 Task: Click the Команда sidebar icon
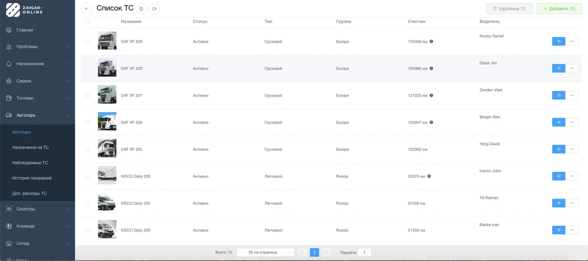pos(8,226)
